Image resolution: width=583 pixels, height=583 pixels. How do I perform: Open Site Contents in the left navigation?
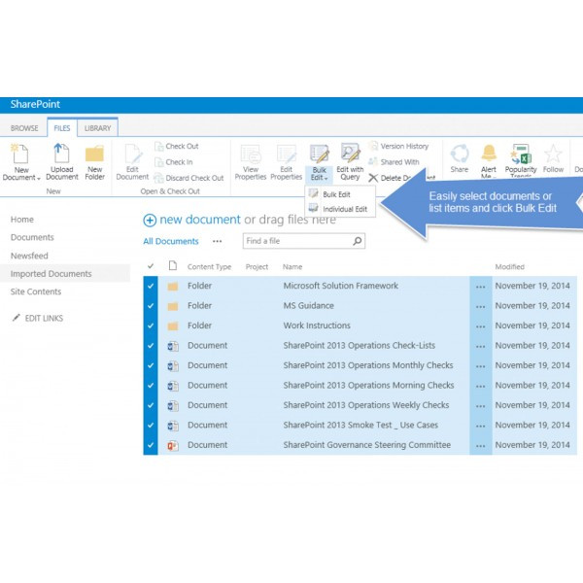pos(36,291)
